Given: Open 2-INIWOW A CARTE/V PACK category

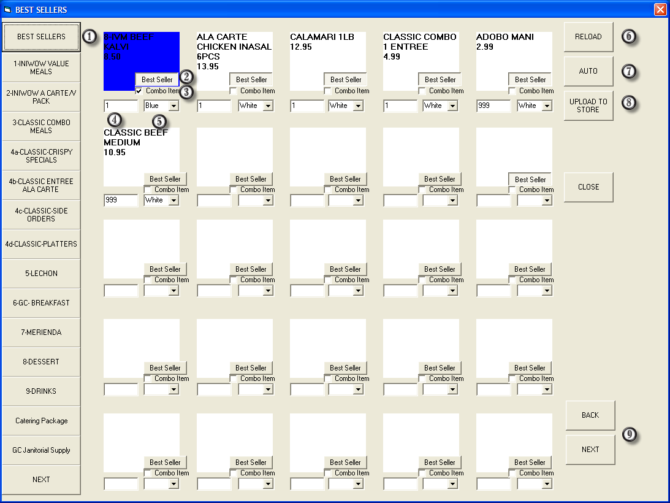Looking at the screenshot, I should click(41, 97).
